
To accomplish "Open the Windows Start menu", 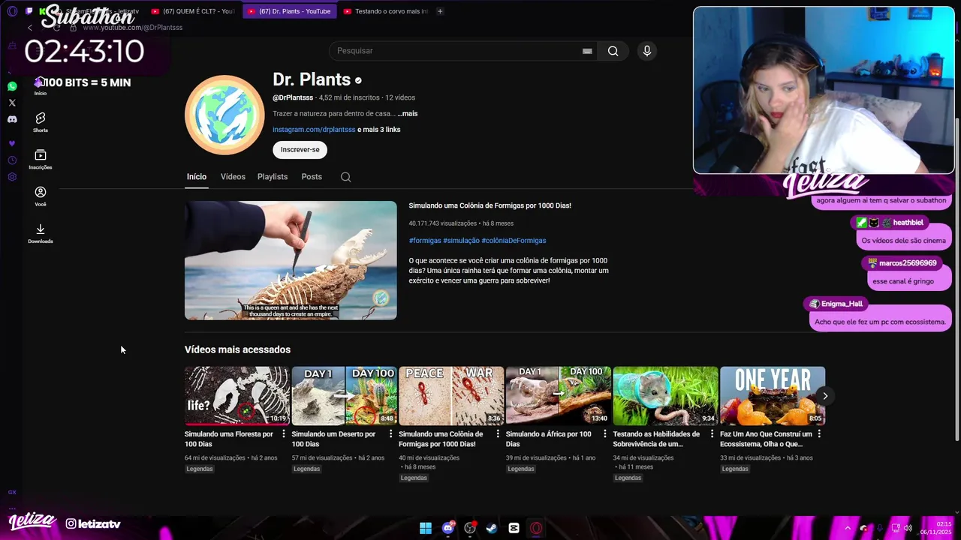I will coord(426,528).
